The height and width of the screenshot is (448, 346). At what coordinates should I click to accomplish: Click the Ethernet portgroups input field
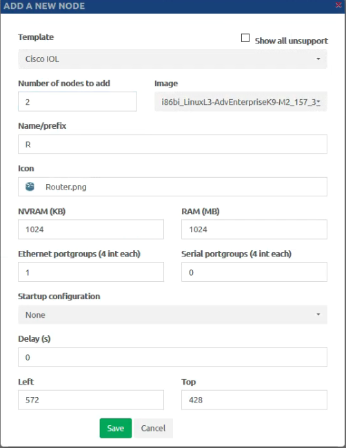click(x=91, y=272)
